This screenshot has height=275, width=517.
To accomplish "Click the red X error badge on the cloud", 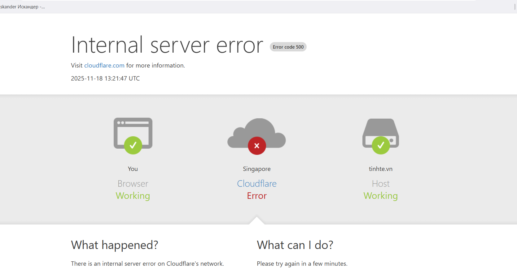I will (x=257, y=146).
